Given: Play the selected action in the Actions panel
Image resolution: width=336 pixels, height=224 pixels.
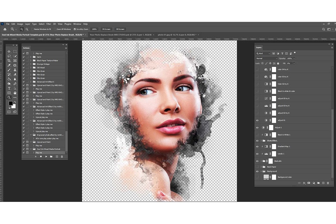Looking at the screenshot, I should click(46, 157).
